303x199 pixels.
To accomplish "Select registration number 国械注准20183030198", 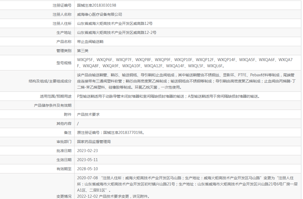I will 97,5.
